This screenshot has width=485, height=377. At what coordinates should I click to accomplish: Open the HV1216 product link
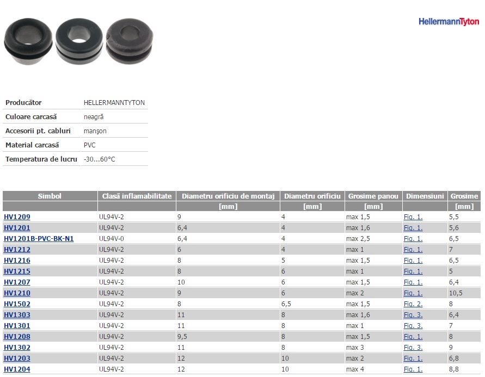tap(17, 261)
